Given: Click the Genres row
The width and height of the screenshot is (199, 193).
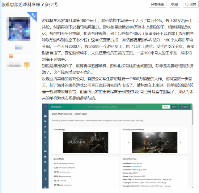Looking at the screenshot, I should coord(134,176).
